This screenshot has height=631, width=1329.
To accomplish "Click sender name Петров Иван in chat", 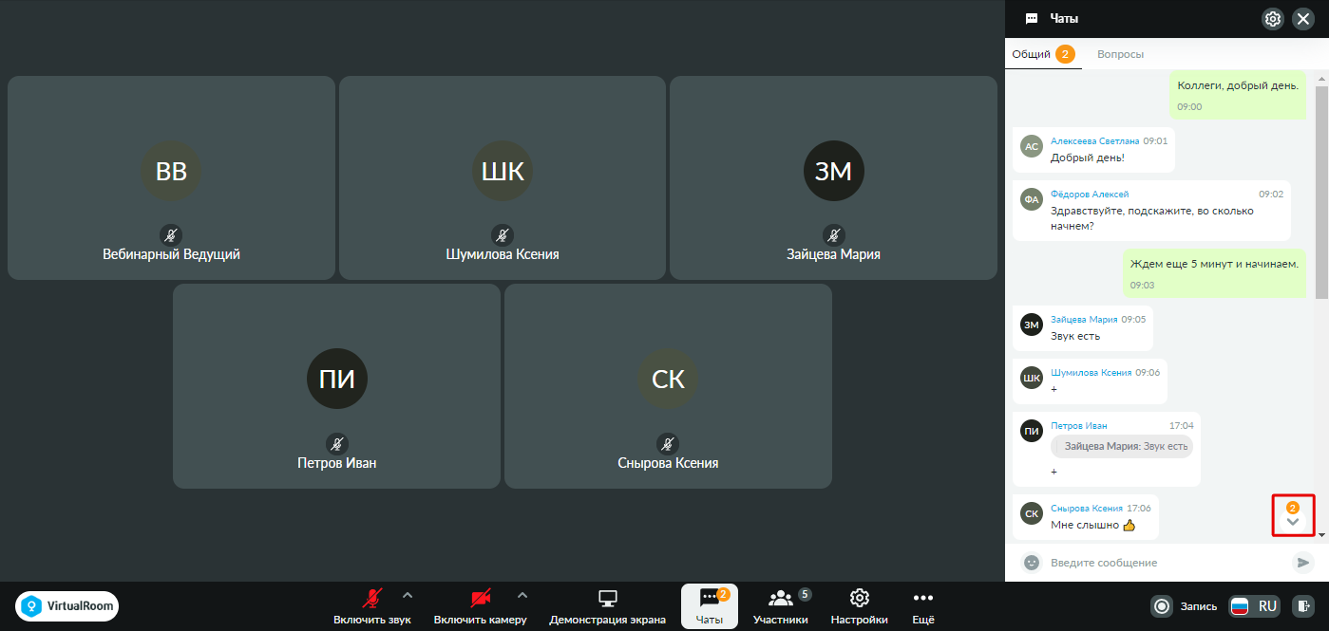I will click(1079, 426).
